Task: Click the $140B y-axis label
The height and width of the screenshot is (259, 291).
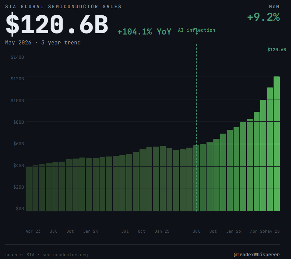Action: point(17,57)
